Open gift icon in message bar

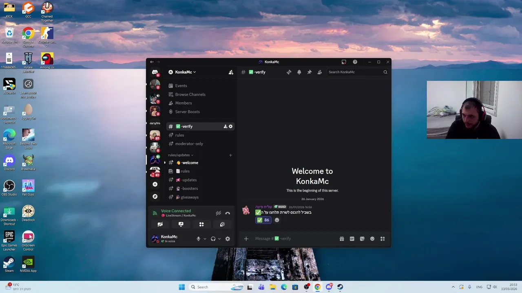point(342,239)
